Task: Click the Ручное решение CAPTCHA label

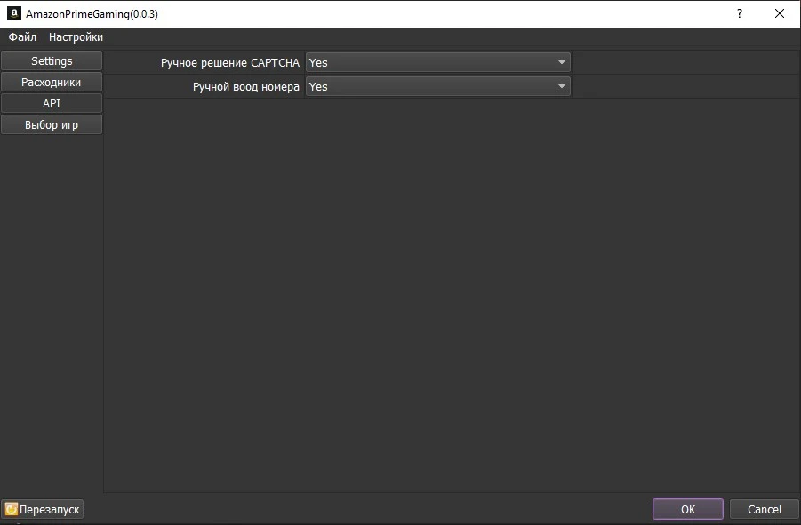Action: [x=230, y=63]
